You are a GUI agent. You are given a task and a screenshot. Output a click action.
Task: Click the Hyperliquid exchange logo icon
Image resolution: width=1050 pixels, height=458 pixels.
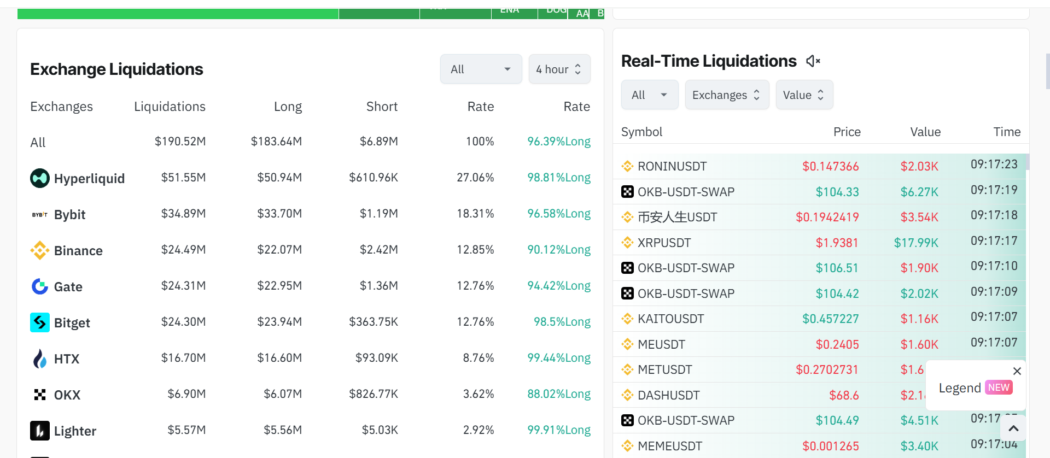40,178
